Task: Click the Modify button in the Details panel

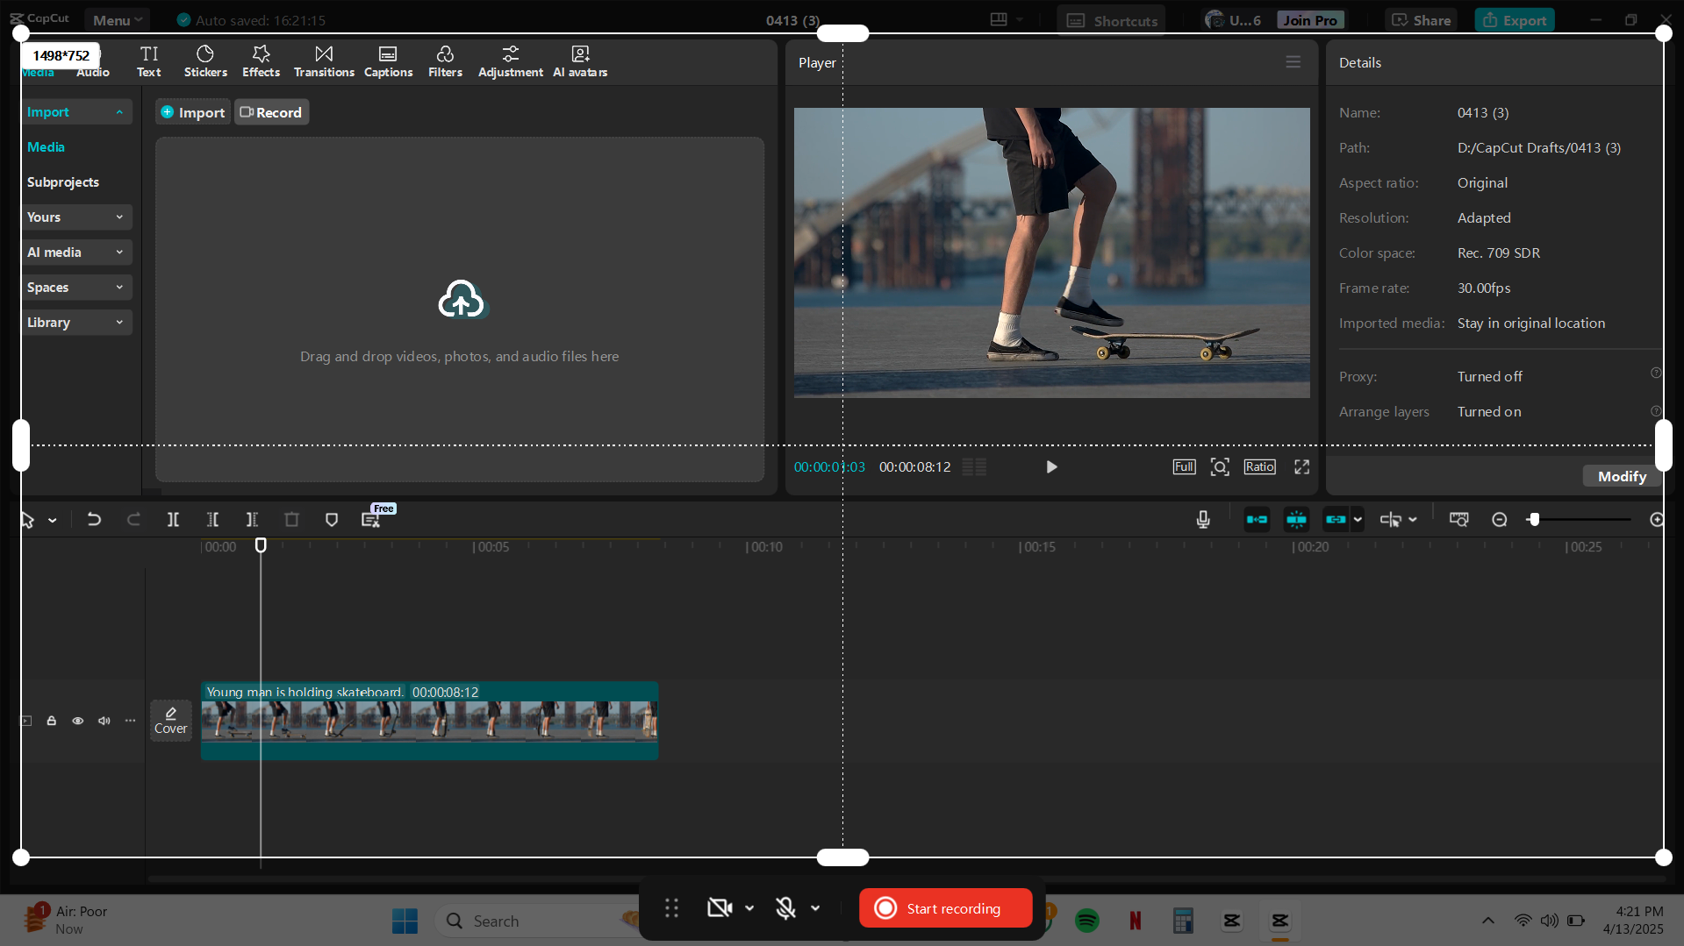Action: 1621,475
